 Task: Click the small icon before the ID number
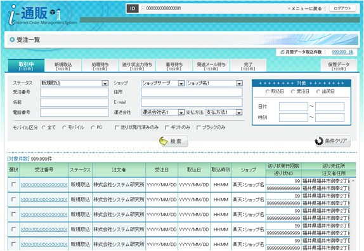[143, 8]
